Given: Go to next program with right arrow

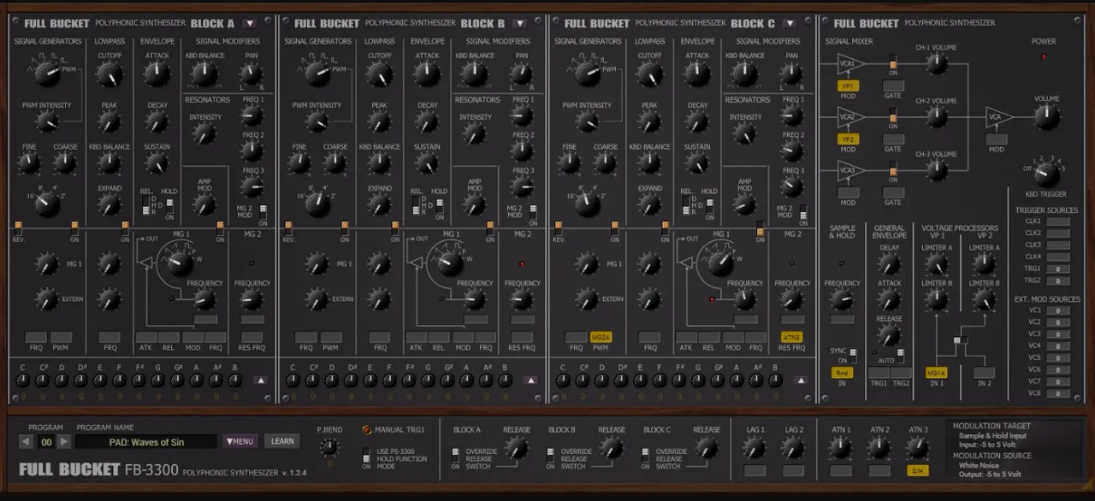Looking at the screenshot, I should pos(63,442).
